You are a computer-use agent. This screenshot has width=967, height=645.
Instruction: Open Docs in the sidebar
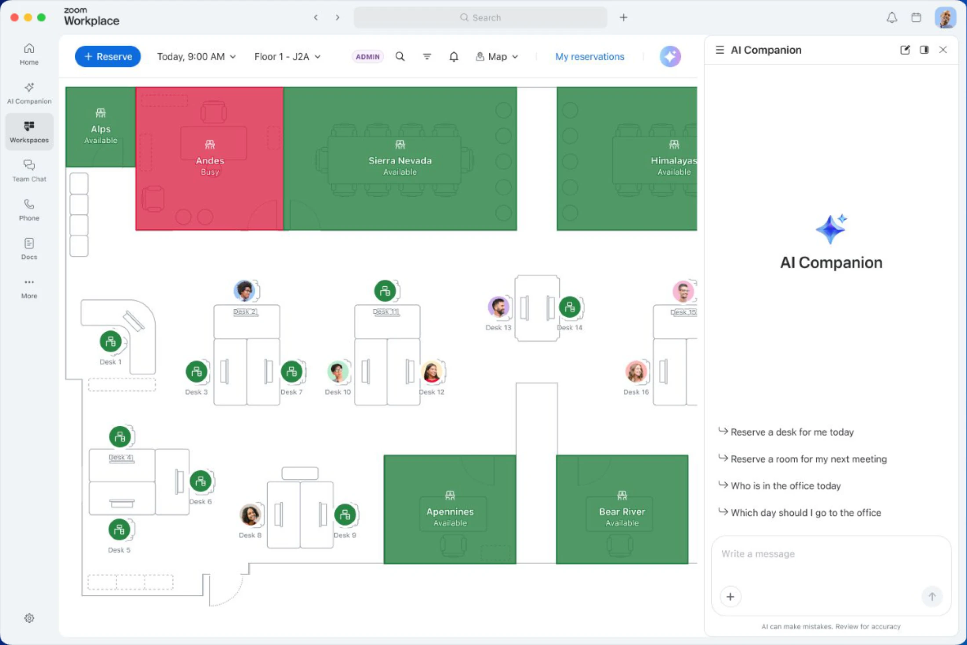29,249
